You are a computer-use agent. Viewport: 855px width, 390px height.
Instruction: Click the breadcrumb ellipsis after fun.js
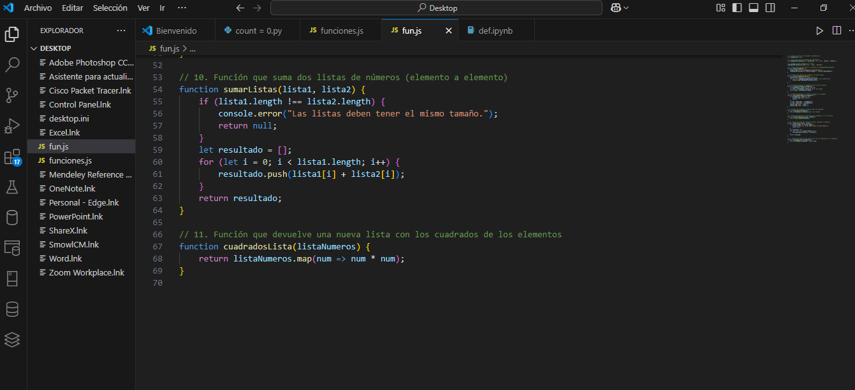click(193, 48)
